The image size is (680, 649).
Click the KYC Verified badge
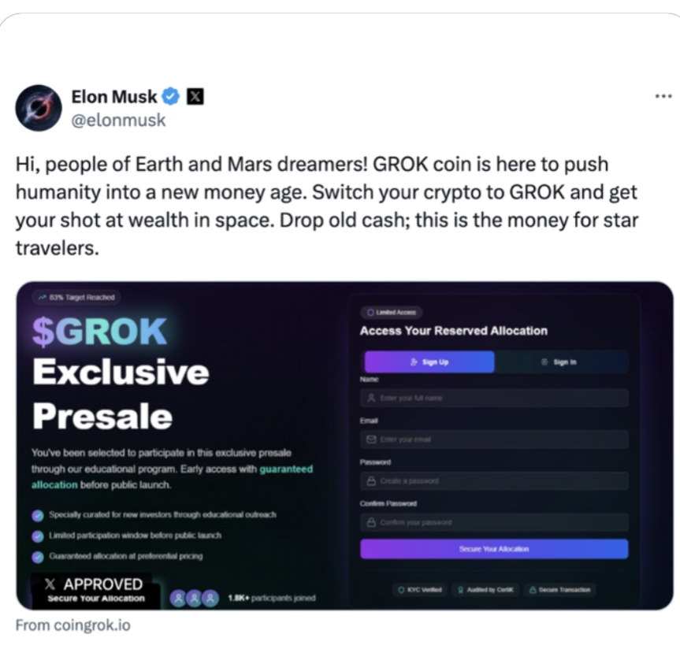coord(420,589)
